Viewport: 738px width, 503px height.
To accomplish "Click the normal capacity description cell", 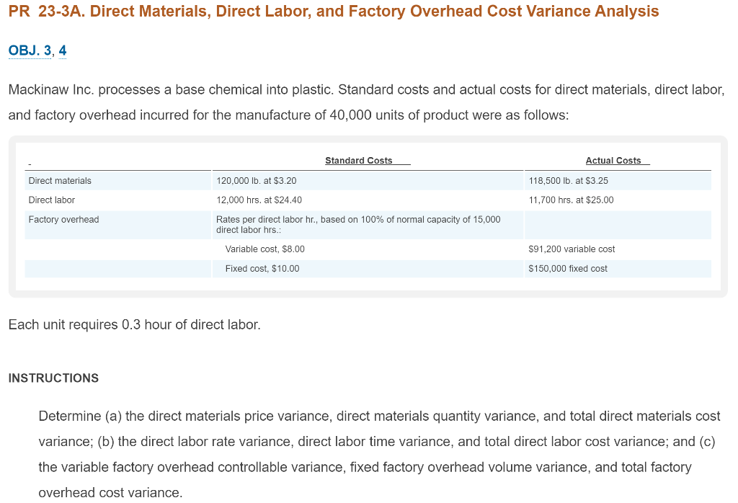I will (x=359, y=224).
